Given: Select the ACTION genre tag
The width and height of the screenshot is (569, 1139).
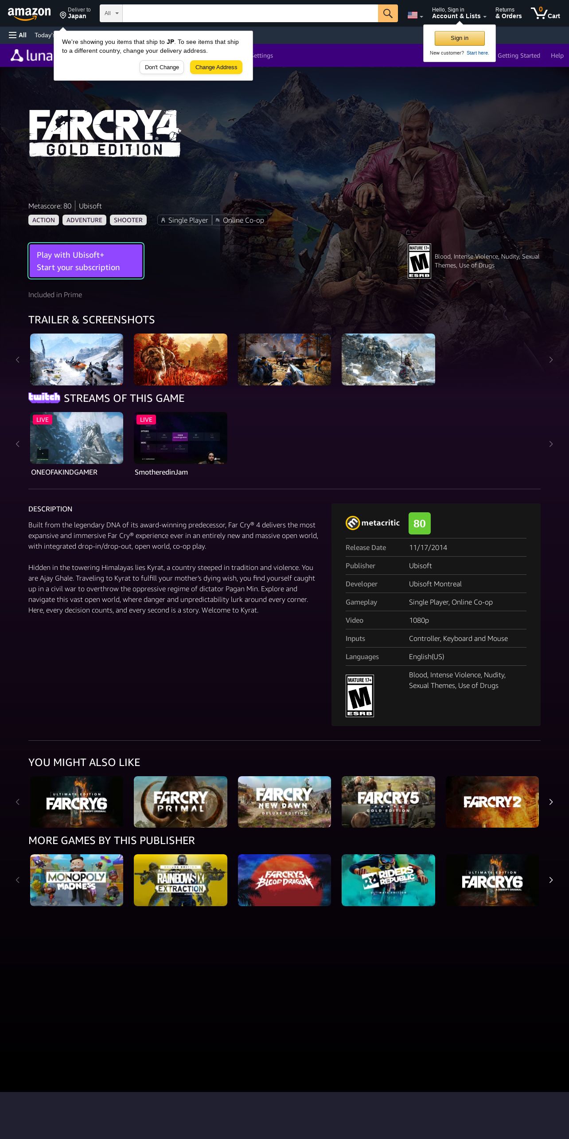Looking at the screenshot, I should click(x=43, y=220).
